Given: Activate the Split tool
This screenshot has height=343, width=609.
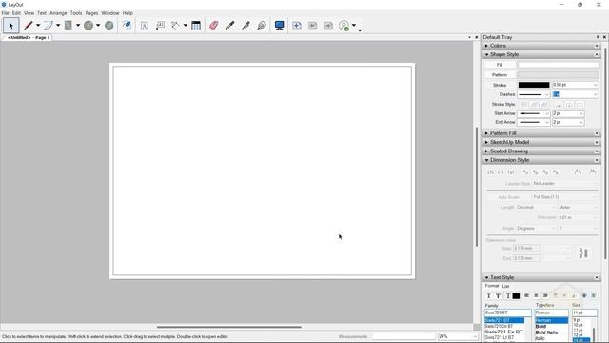Looking at the screenshot, I should click(246, 26).
